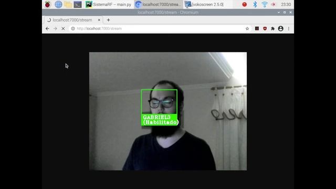Viewport: 336px width, 189px height.
Task: Stop loading the page
Action: point(63,28)
